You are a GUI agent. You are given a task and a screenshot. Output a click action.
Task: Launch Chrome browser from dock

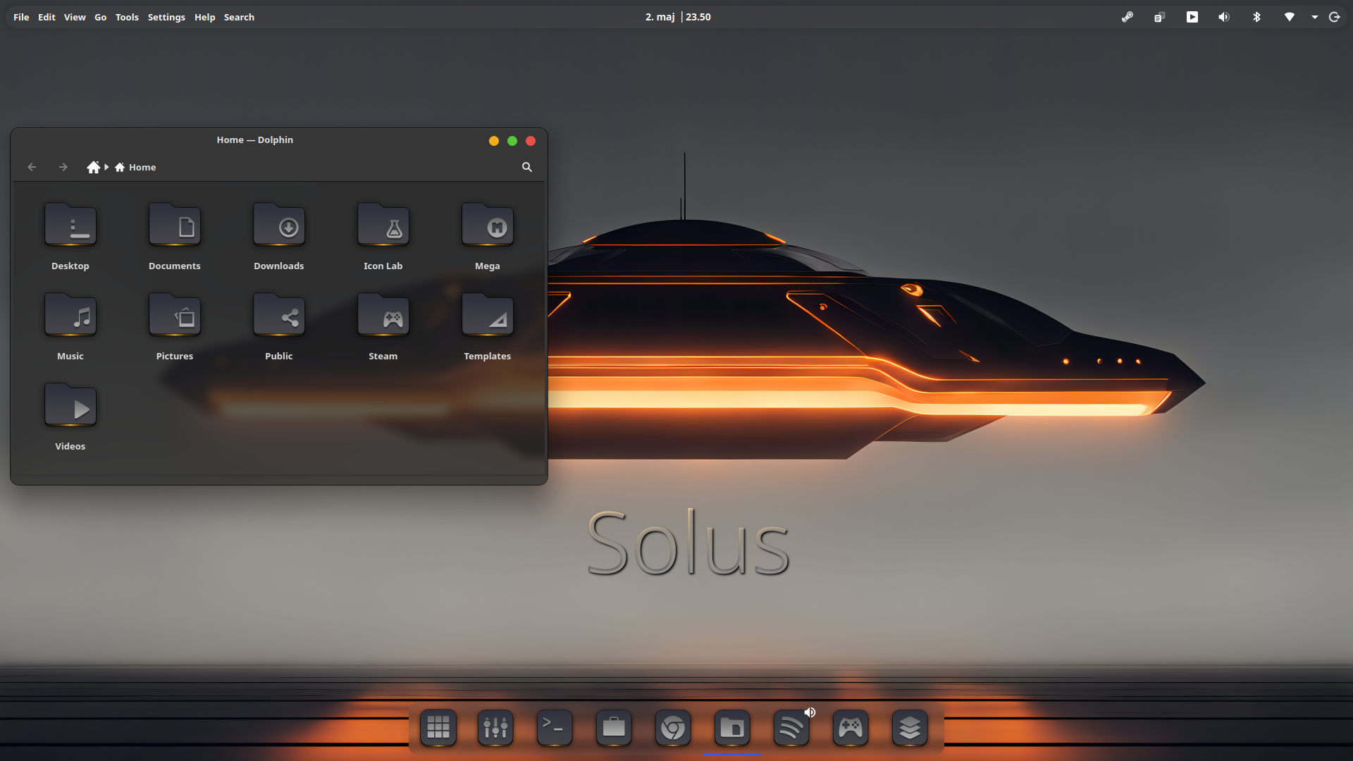click(x=673, y=728)
